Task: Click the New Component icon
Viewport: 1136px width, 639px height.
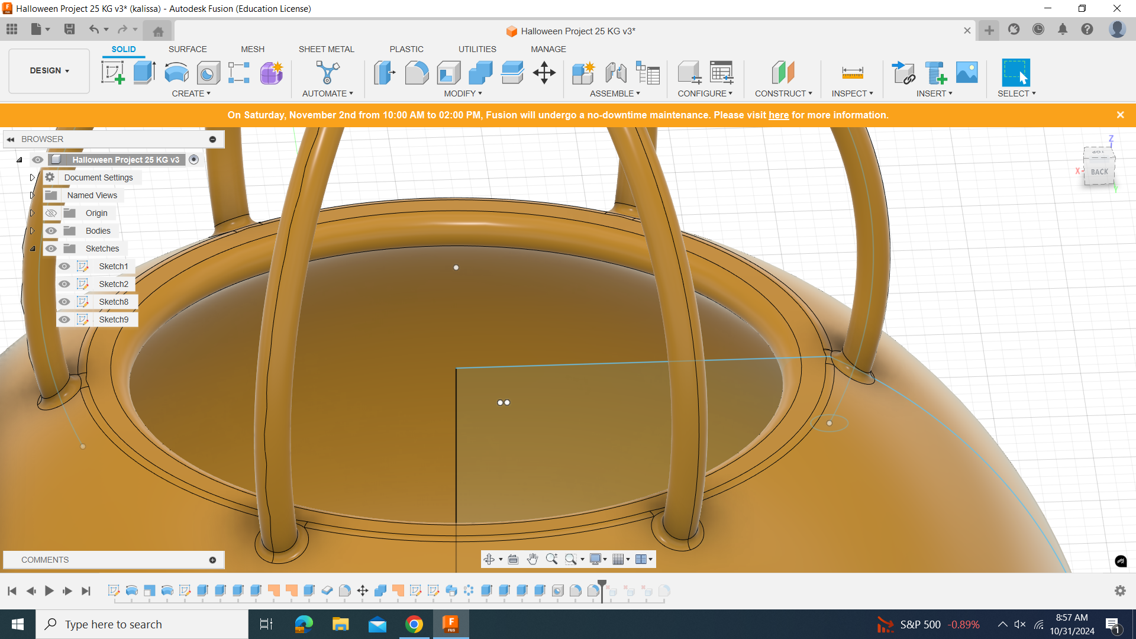Action: [x=583, y=73]
